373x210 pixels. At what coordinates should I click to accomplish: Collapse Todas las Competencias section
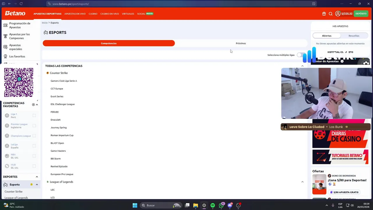pos(302,66)
